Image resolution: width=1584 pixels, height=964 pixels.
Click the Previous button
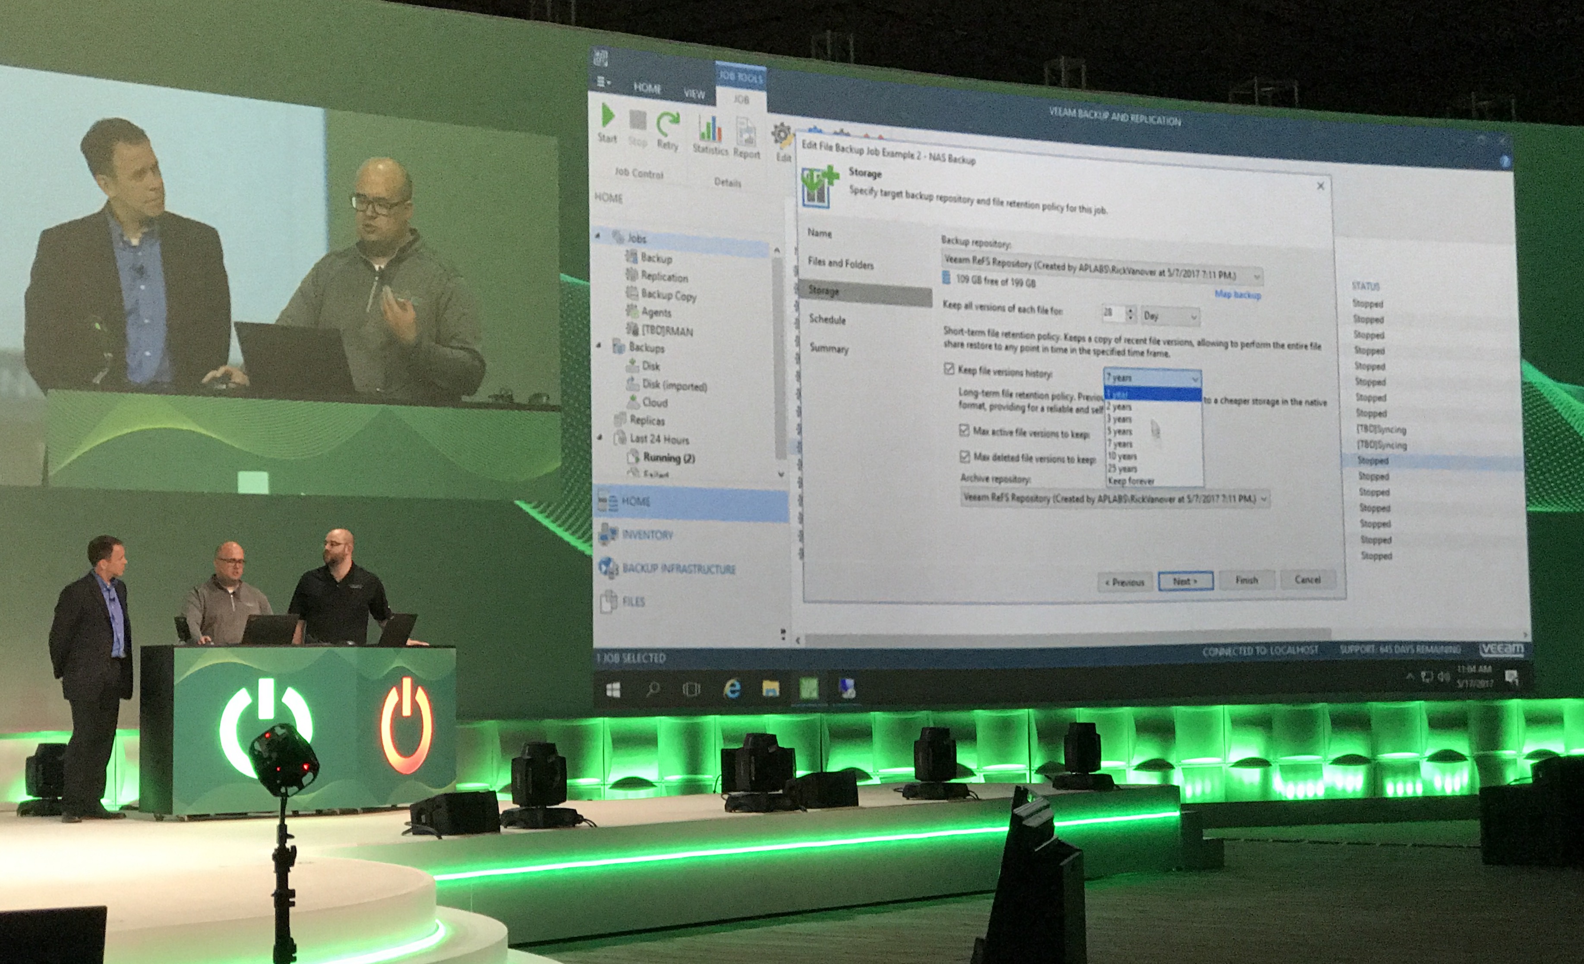1125,582
